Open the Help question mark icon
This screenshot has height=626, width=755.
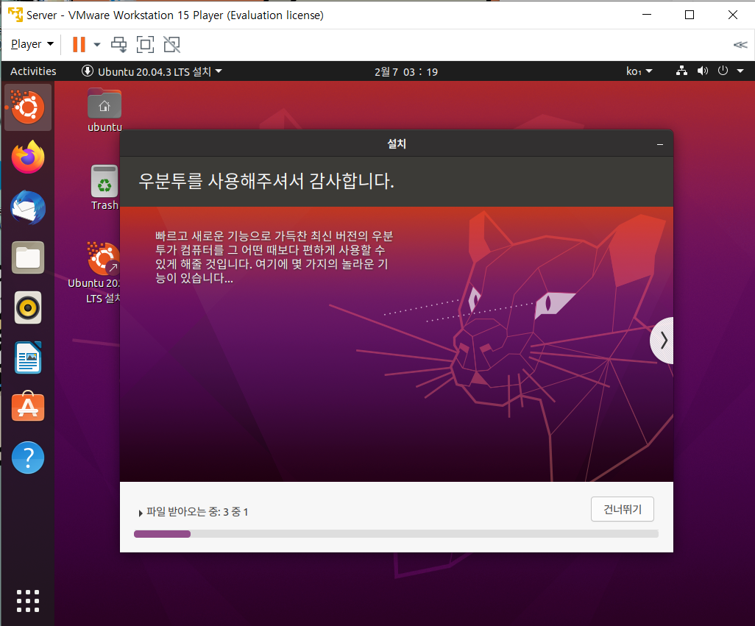[28, 458]
